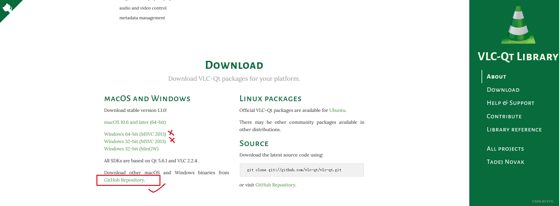Select Contribute in the sidebar menu
Image resolution: width=559 pixels, height=206 pixels.
504,116
